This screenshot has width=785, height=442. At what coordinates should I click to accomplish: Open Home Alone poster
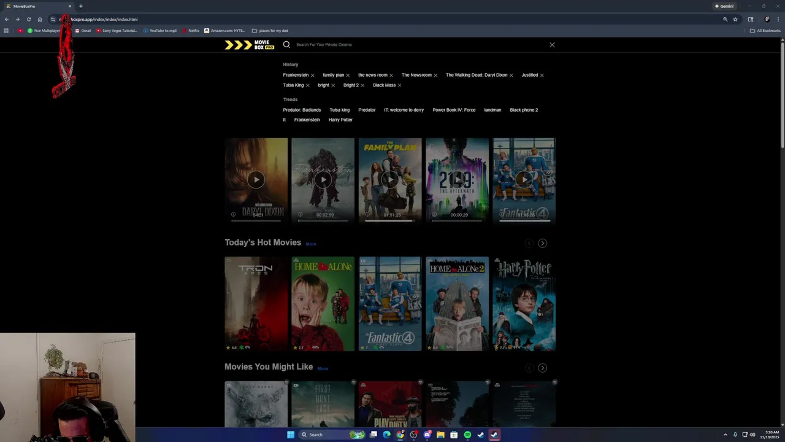[323, 304]
